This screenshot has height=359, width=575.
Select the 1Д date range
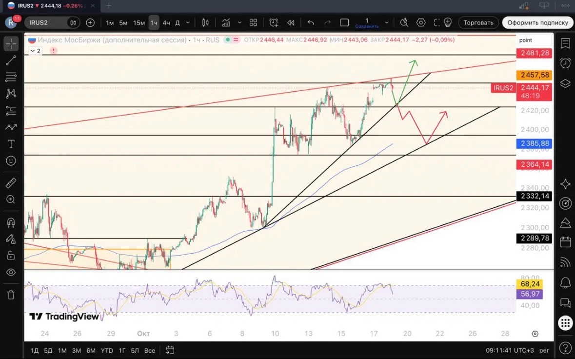(35, 351)
